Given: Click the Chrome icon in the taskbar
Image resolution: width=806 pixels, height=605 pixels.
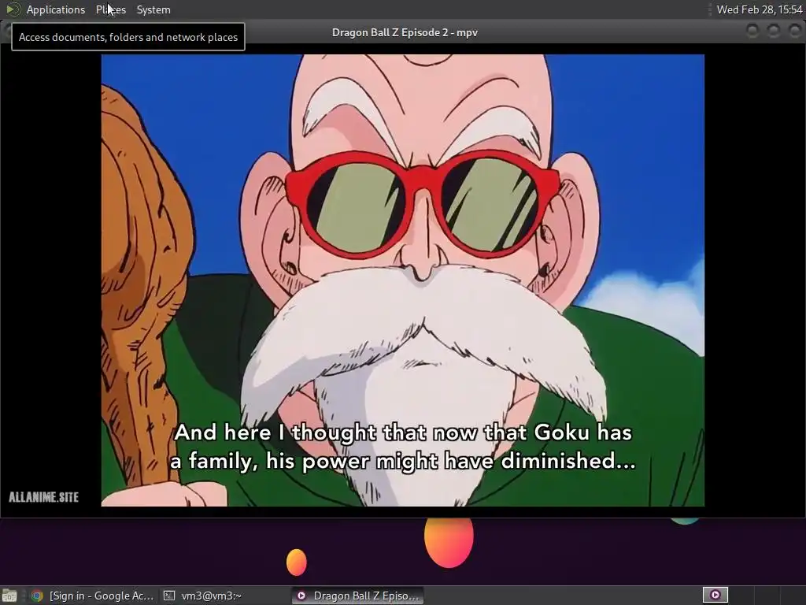Looking at the screenshot, I should 37,596.
